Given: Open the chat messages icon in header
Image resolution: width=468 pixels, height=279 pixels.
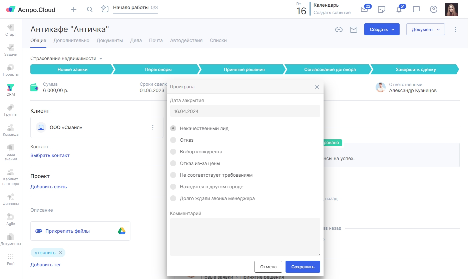Looking at the screenshot, I should (416, 9).
